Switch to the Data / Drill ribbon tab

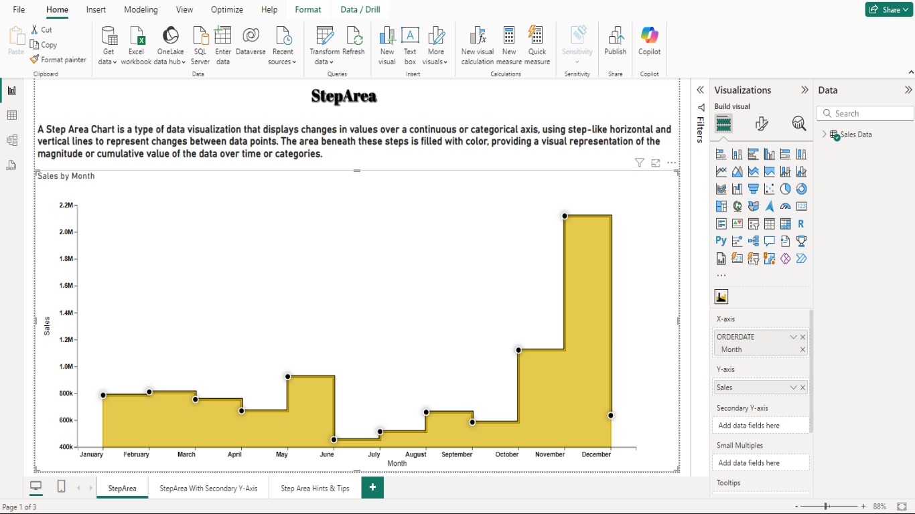point(360,9)
